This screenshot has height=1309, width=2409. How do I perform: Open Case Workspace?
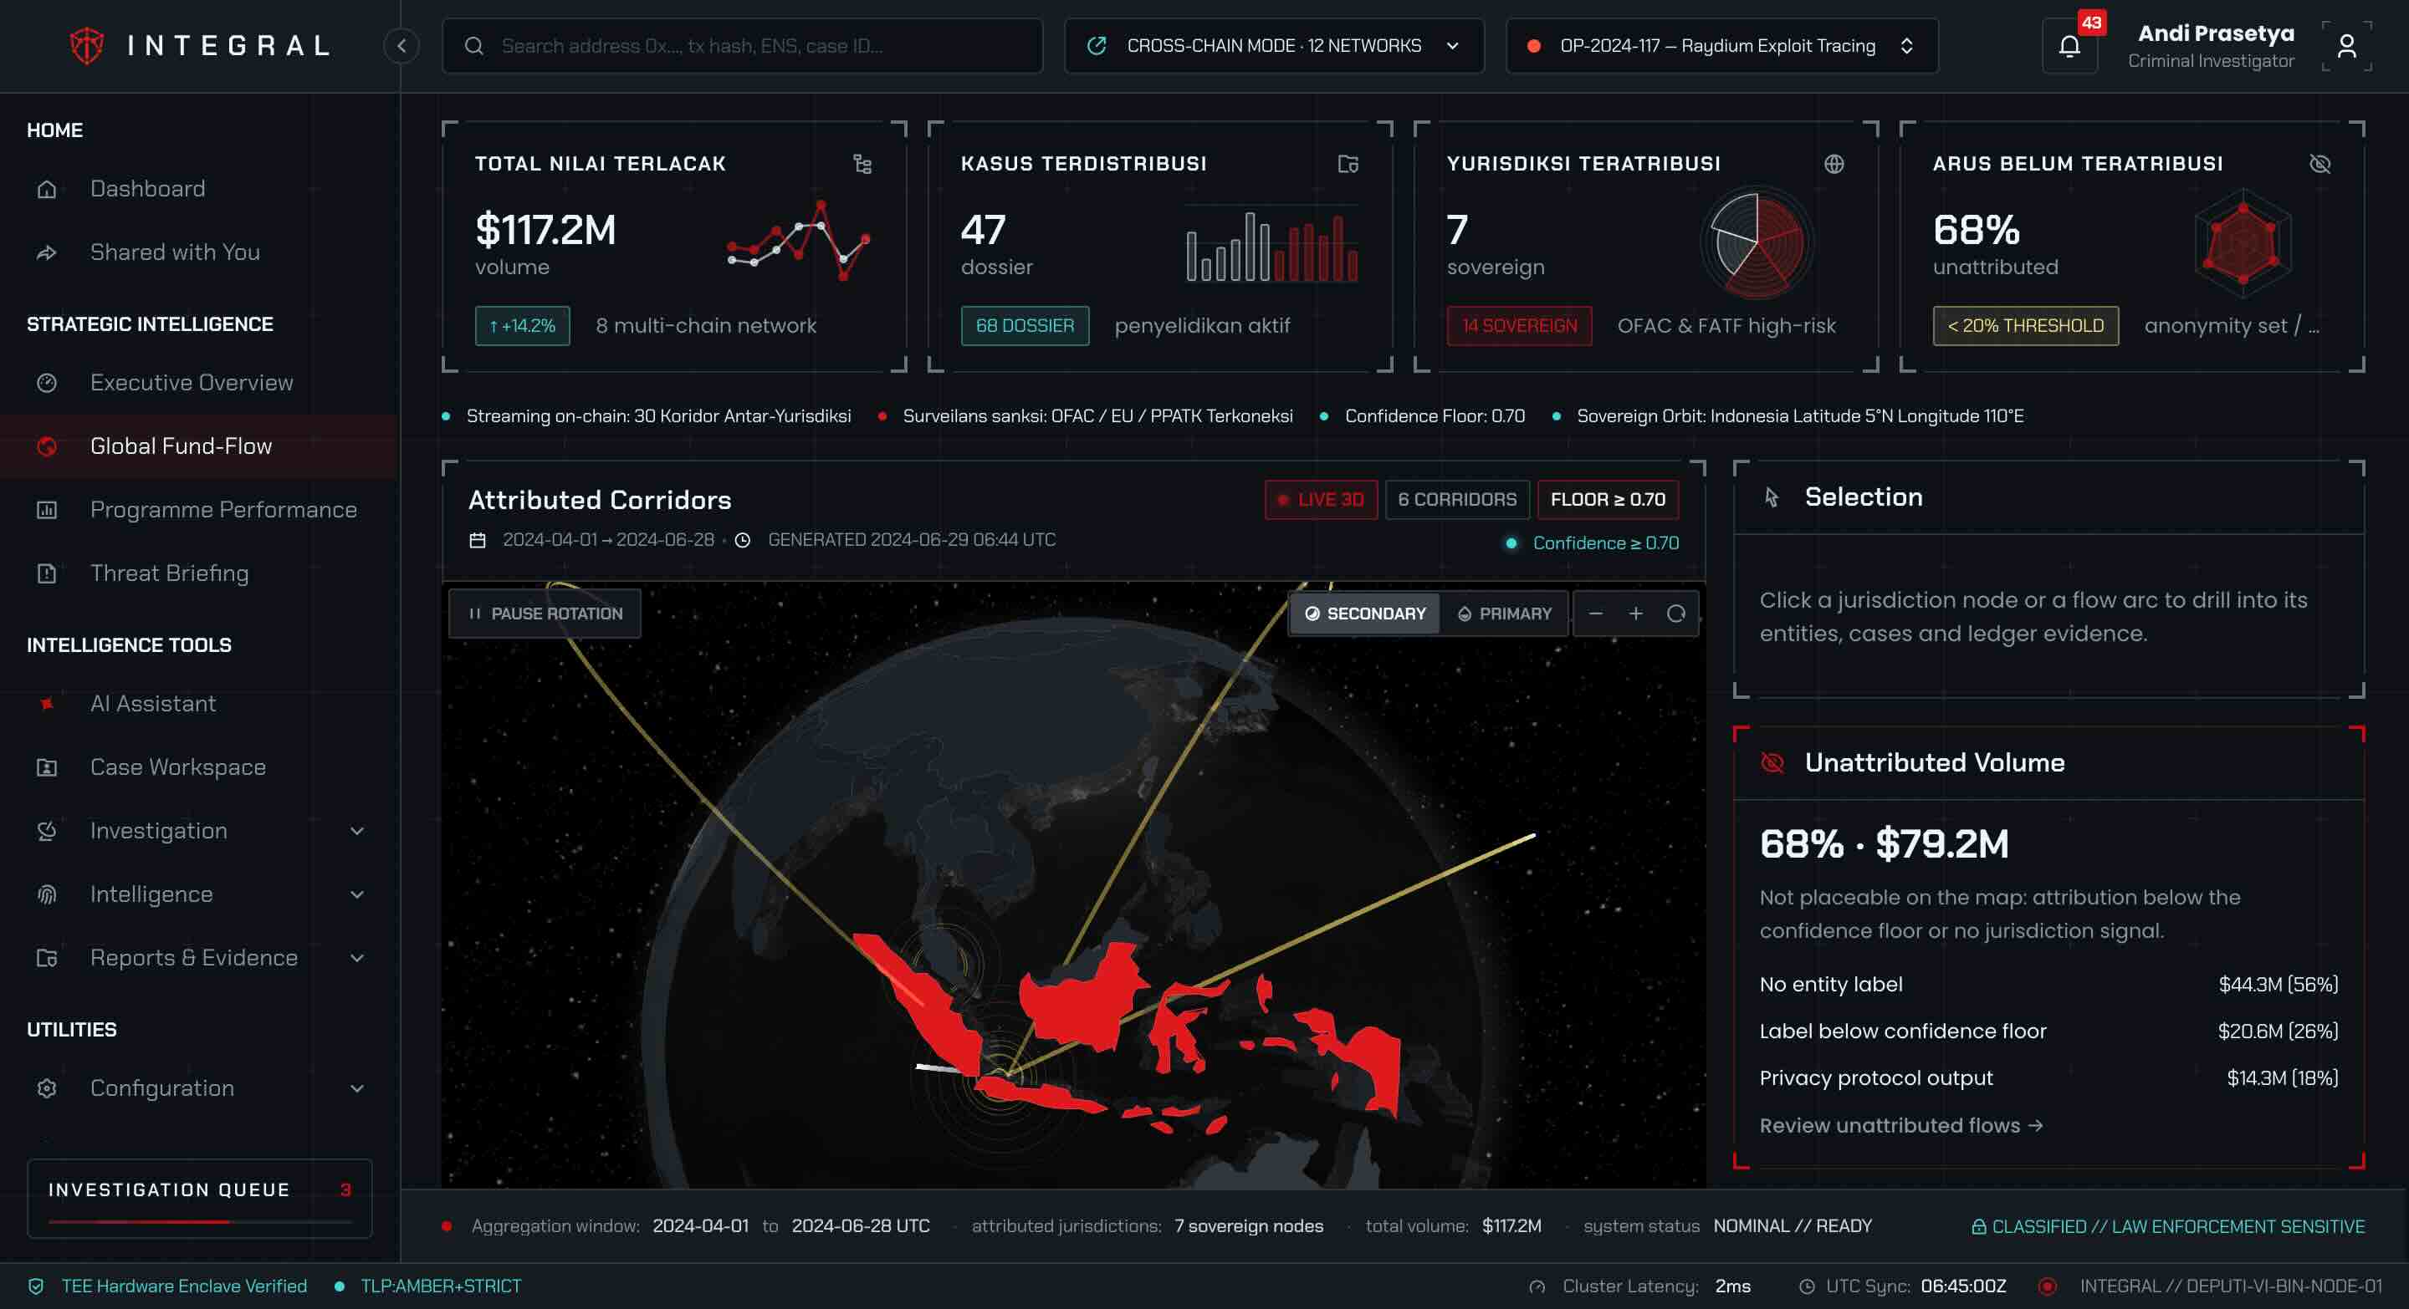200,767
